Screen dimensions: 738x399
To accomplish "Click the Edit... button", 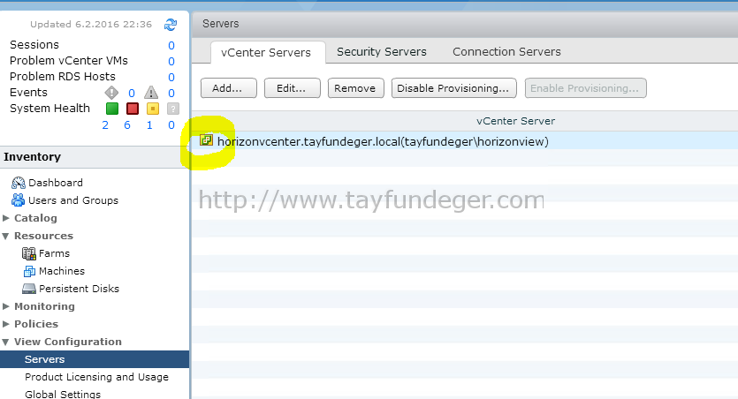I will point(293,88).
